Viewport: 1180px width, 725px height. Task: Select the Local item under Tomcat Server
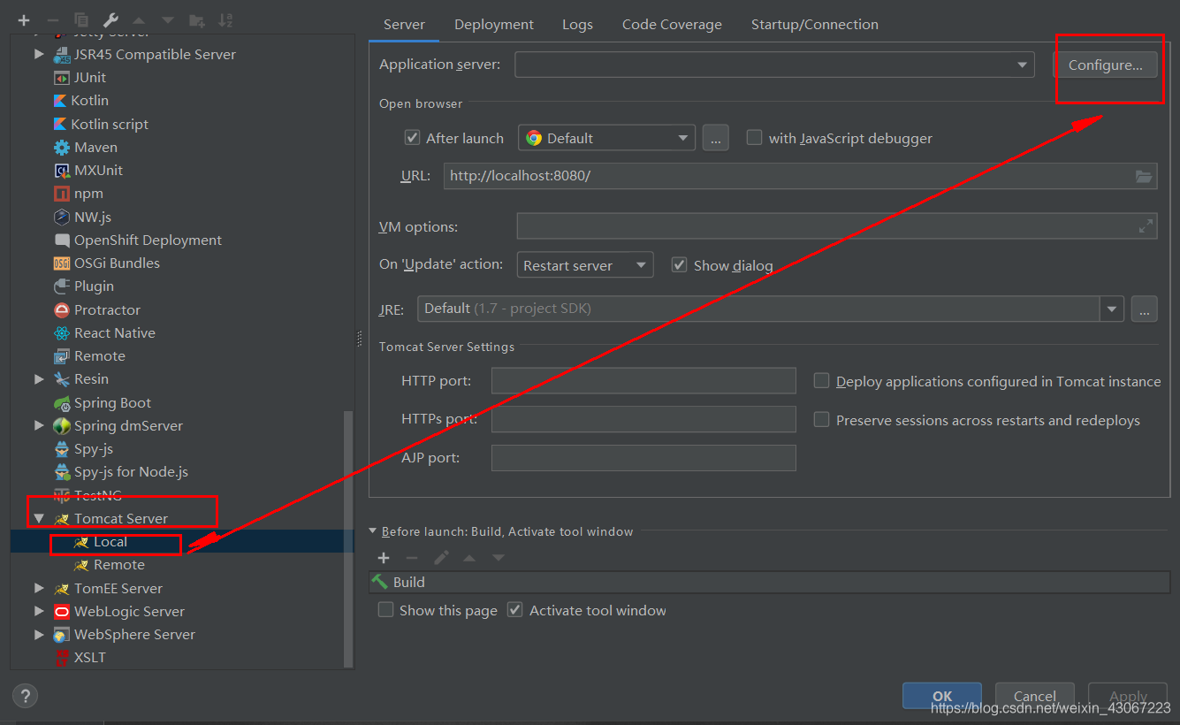click(110, 542)
